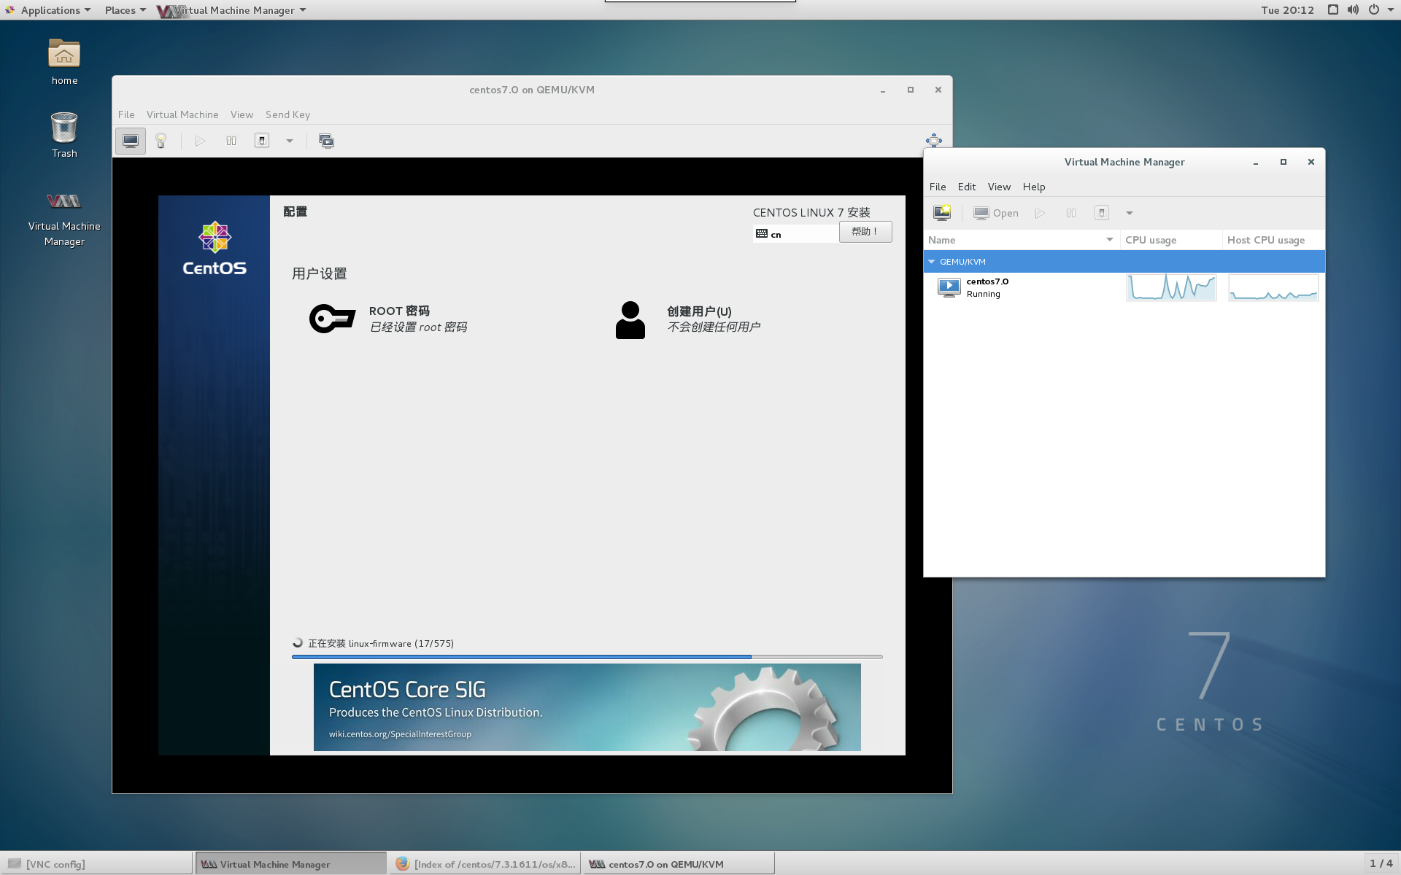Open the home folder desktop icon
The height and width of the screenshot is (875, 1401).
click(x=64, y=62)
